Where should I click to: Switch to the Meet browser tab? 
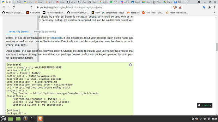[146, 2]
